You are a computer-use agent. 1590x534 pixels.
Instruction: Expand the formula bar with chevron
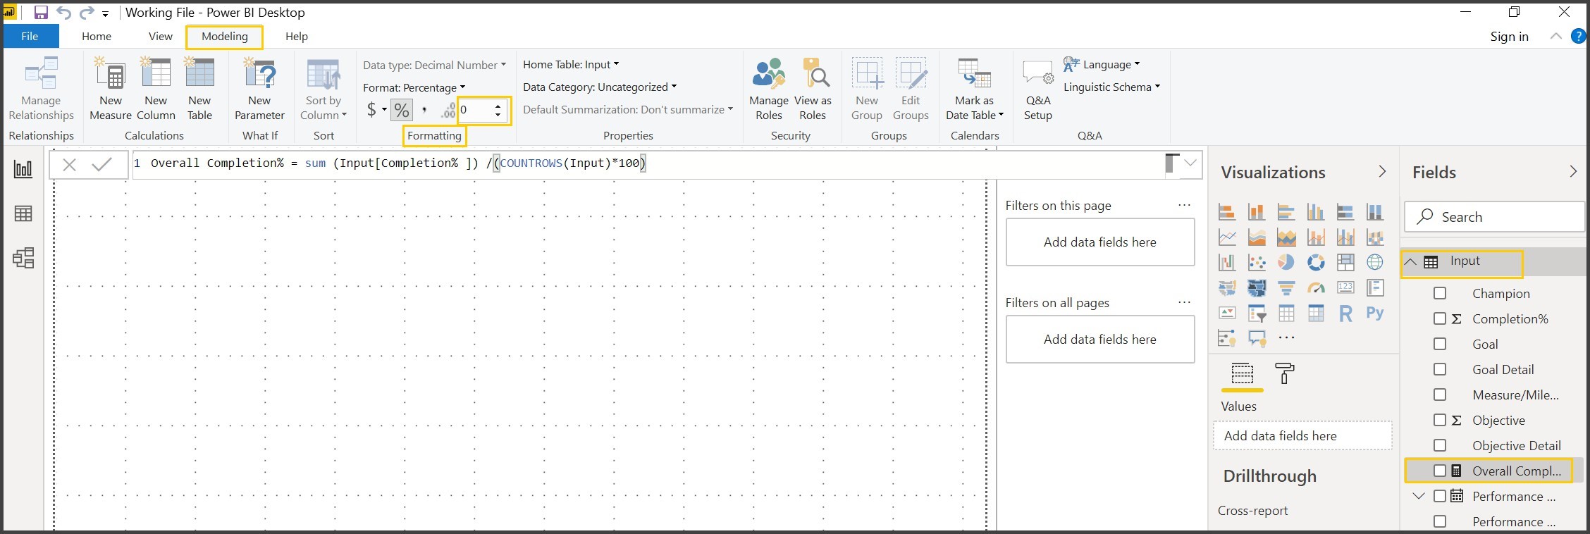1190,163
